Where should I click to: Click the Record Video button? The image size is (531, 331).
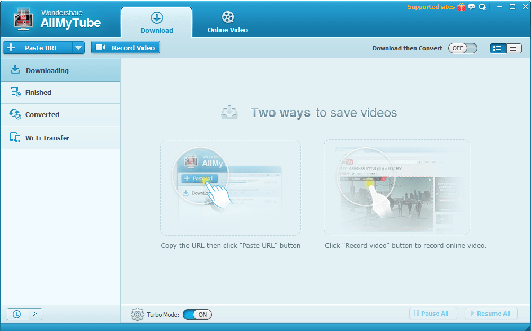(126, 48)
